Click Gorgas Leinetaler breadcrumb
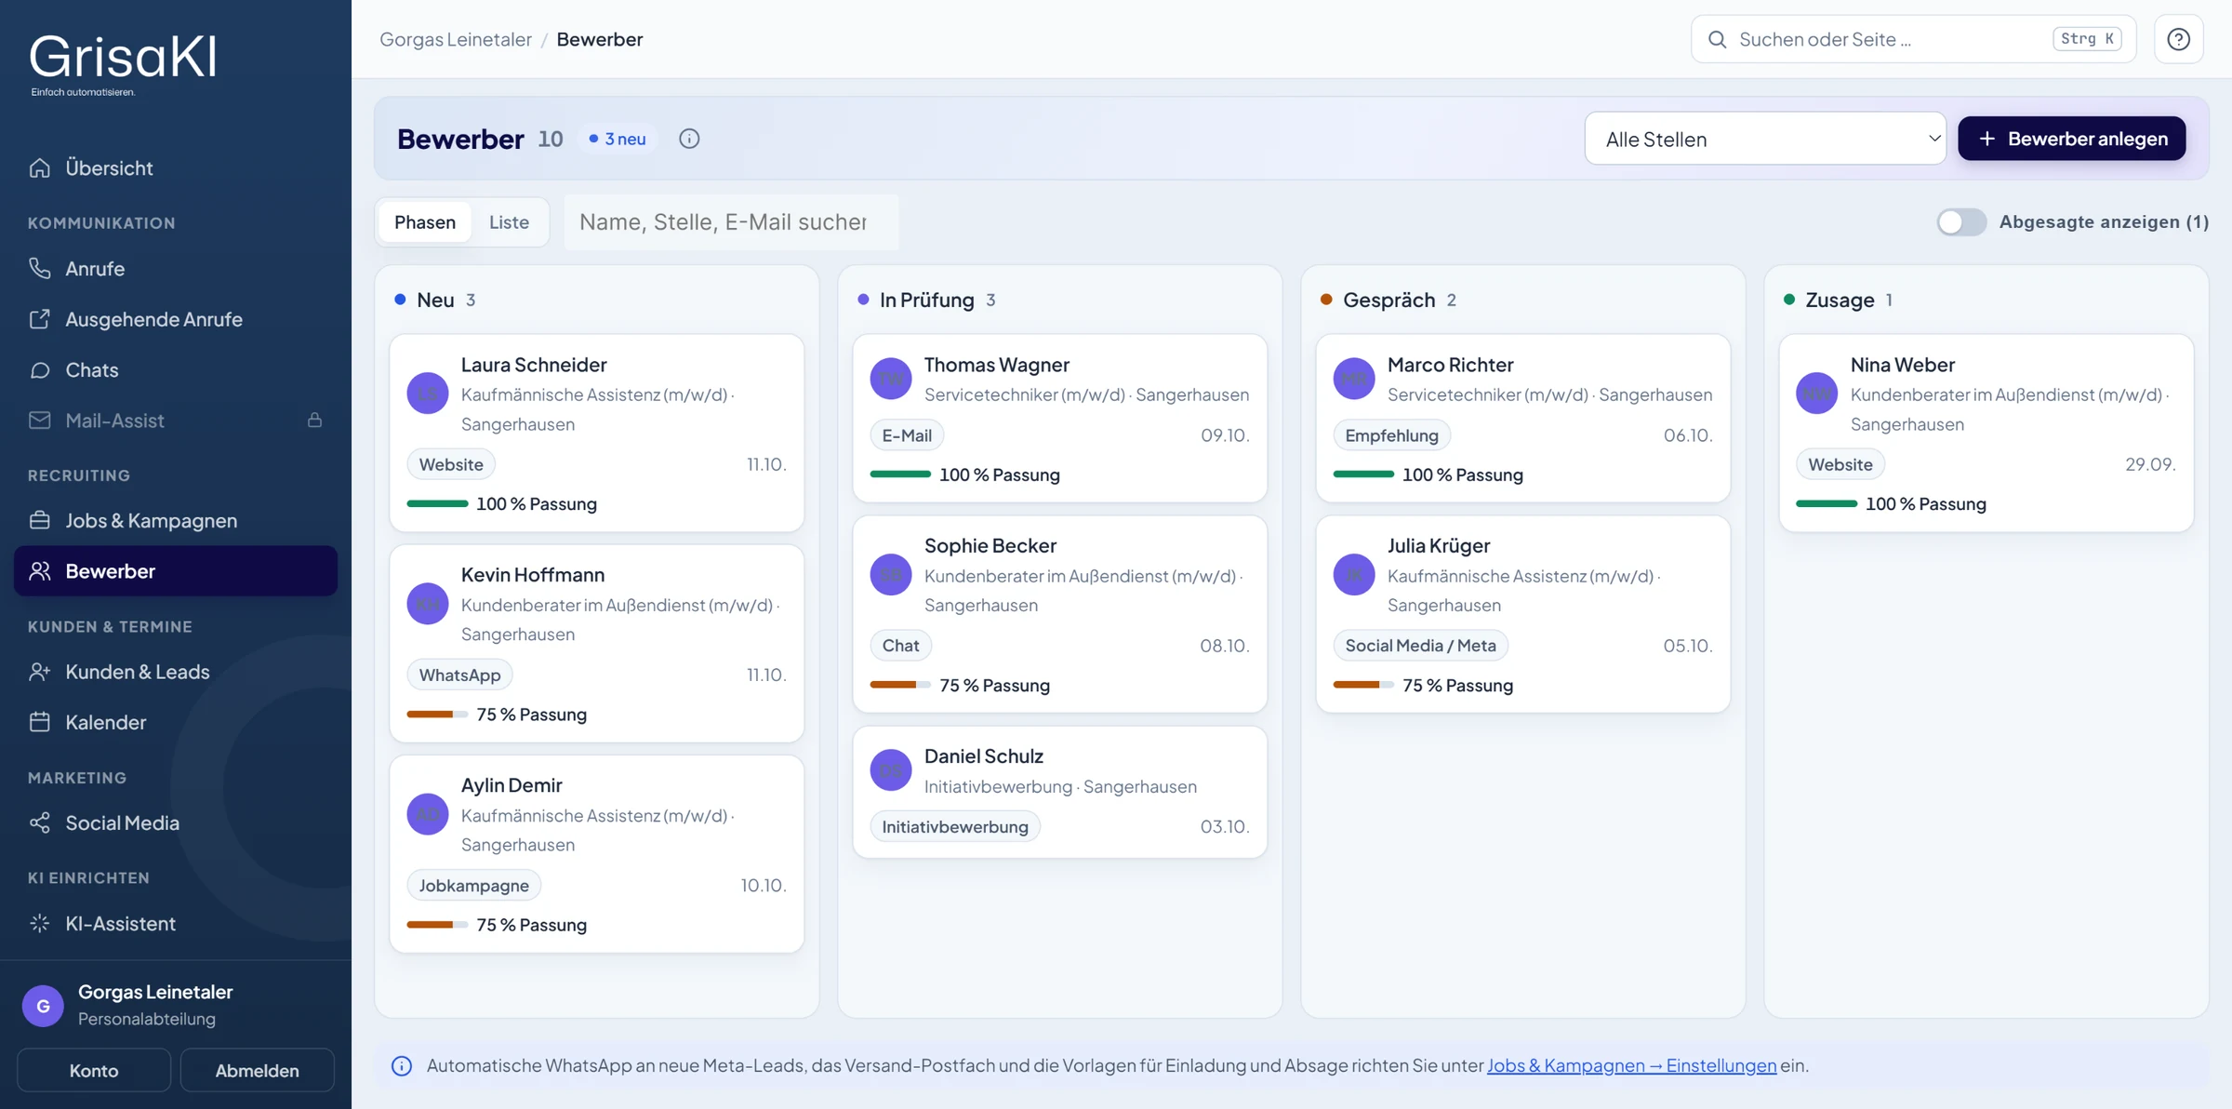This screenshot has height=1109, width=2232. pyautogui.click(x=456, y=39)
